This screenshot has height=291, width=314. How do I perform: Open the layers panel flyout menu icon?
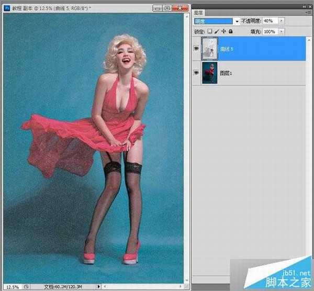[x=306, y=13]
